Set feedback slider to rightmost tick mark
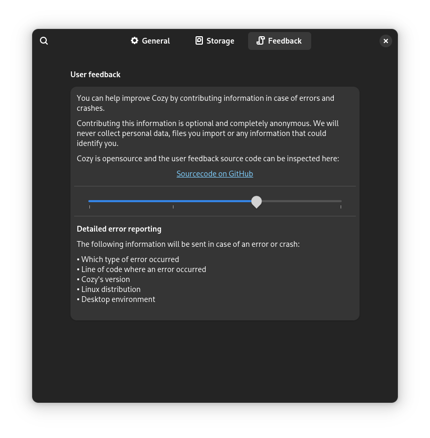This screenshot has width=430, height=438. [x=341, y=201]
